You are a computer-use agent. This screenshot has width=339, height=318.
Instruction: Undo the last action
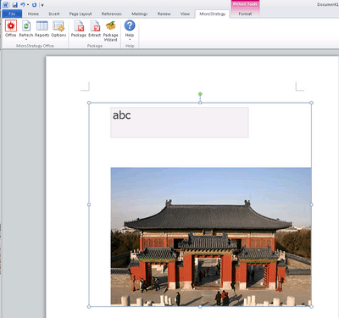(x=23, y=5)
